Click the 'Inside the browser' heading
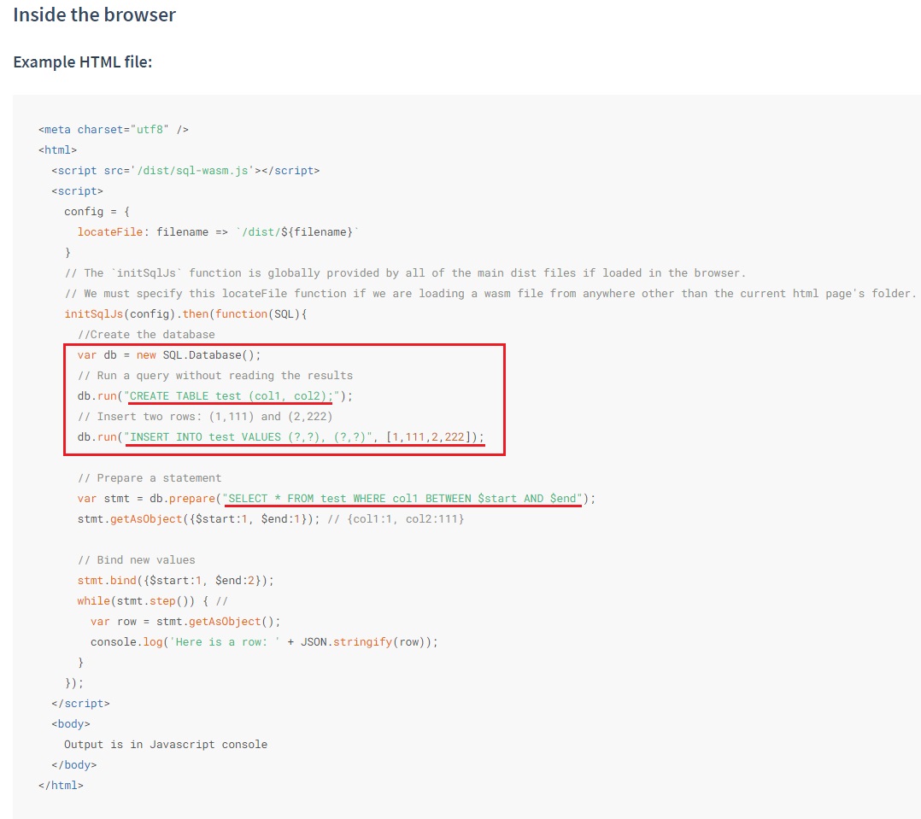The width and height of the screenshot is (921, 819). tap(95, 15)
